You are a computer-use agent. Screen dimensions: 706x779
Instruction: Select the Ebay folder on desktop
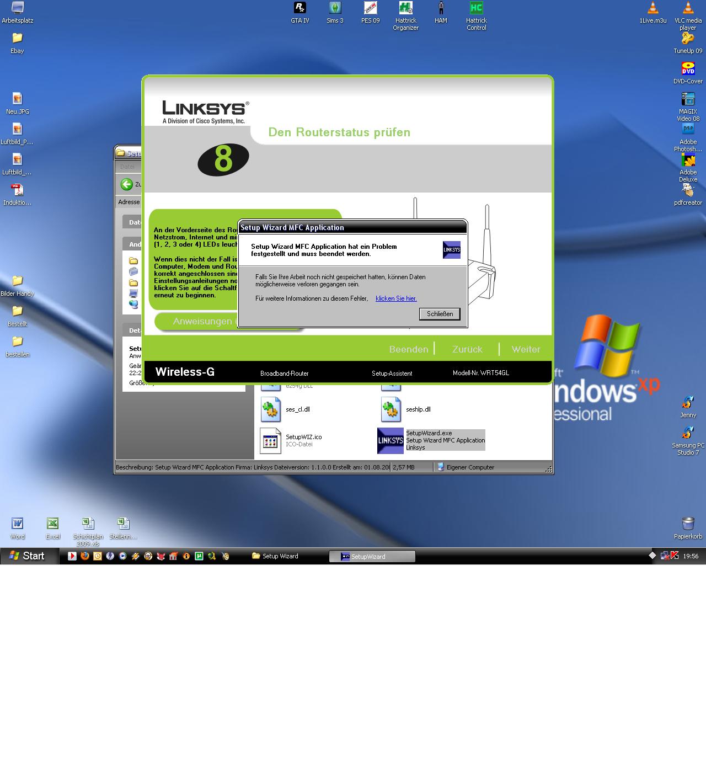[x=18, y=43]
